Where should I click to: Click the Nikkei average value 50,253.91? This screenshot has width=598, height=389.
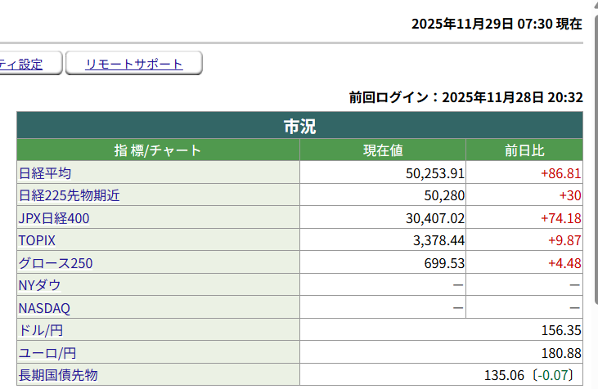pyautogui.click(x=435, y=173)
